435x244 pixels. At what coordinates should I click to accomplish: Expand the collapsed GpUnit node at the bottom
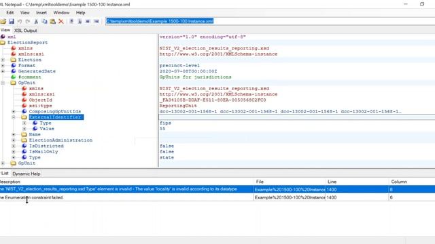click(x=3, y=163)
